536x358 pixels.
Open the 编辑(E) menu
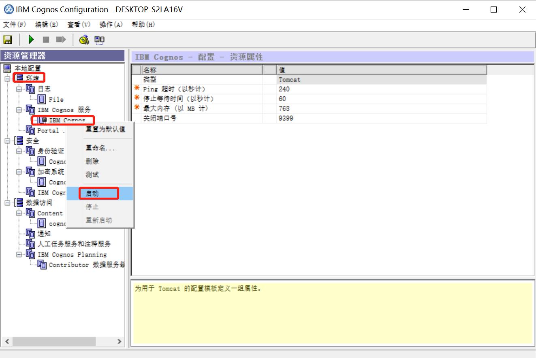pos(47,25)
